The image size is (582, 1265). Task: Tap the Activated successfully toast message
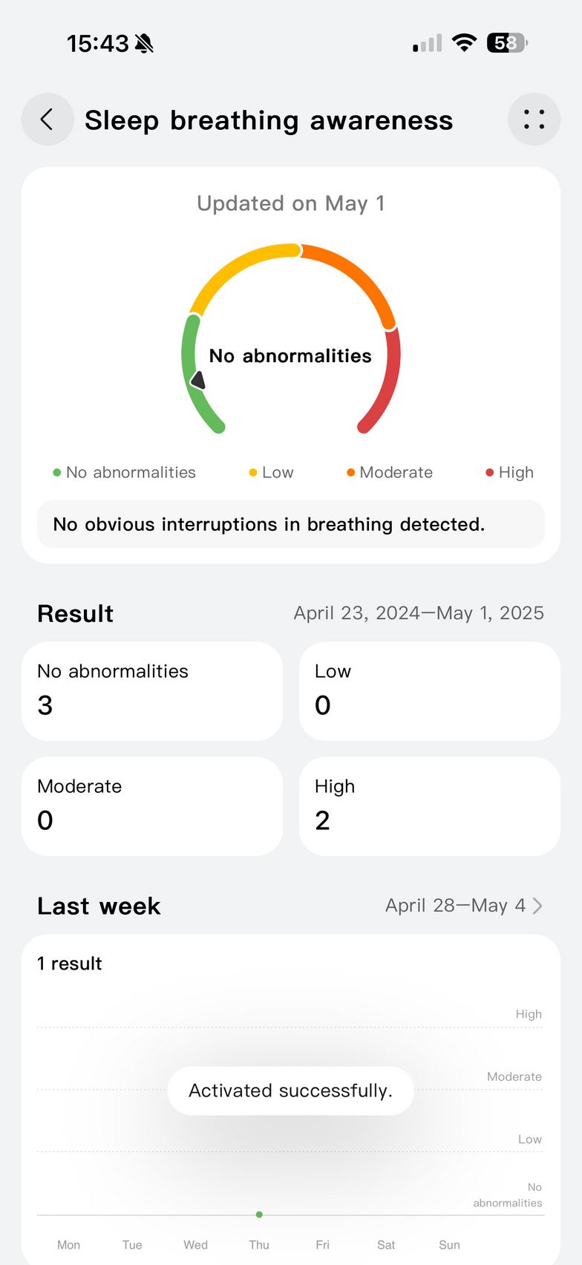click(x=290, y=1091)
